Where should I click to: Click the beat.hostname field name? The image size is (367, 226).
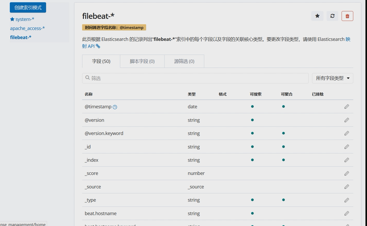pyautogui.click(x=101, y=214)
